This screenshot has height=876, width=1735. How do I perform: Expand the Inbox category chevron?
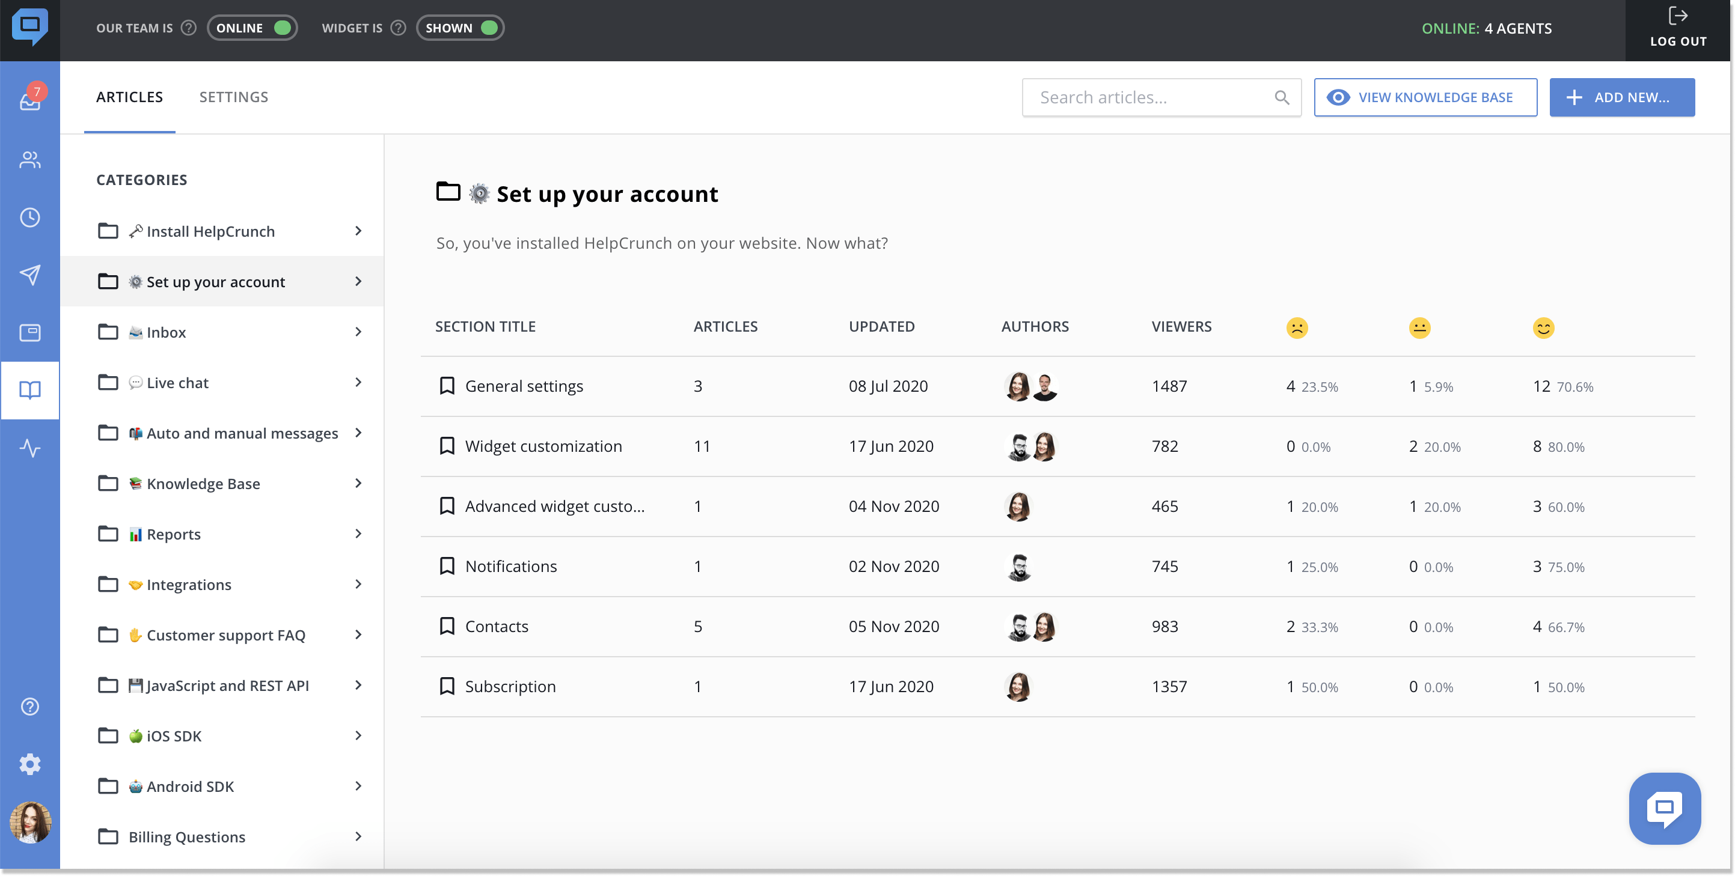pyautogui.click(x=358, y=332)
